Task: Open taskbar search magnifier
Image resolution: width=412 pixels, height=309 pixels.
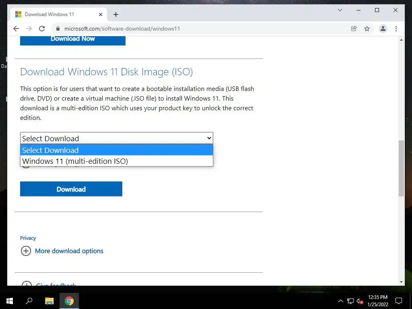Action: (29, 301)
